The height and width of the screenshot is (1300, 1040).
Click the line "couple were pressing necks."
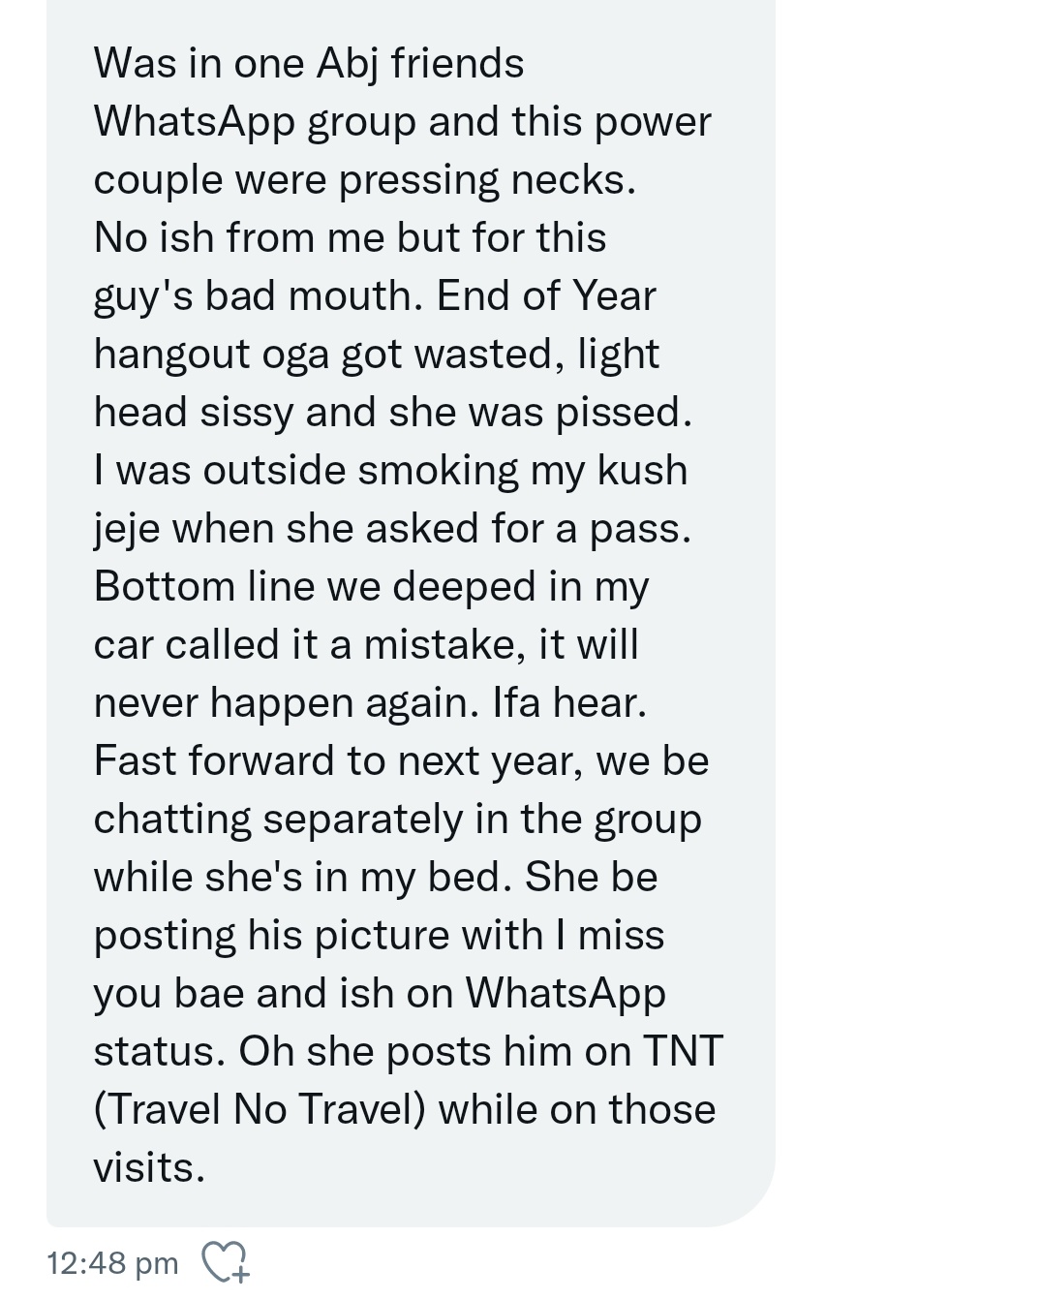(x=365, y=181)
